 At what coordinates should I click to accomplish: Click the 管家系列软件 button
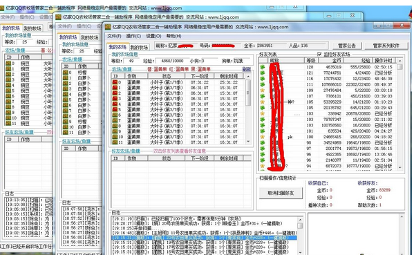click(x=386, y=46)
